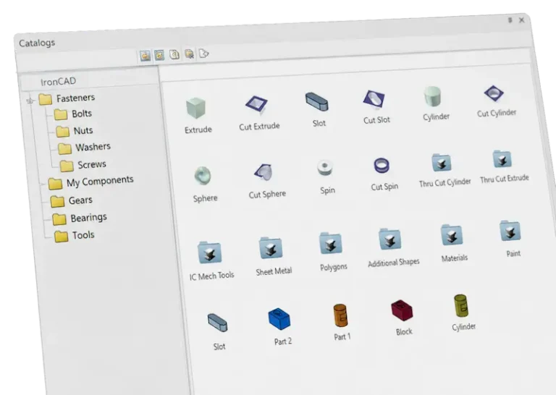556x395 pixels.
Task: Collapse the Fasteners tree node
Action: (30, 101)
